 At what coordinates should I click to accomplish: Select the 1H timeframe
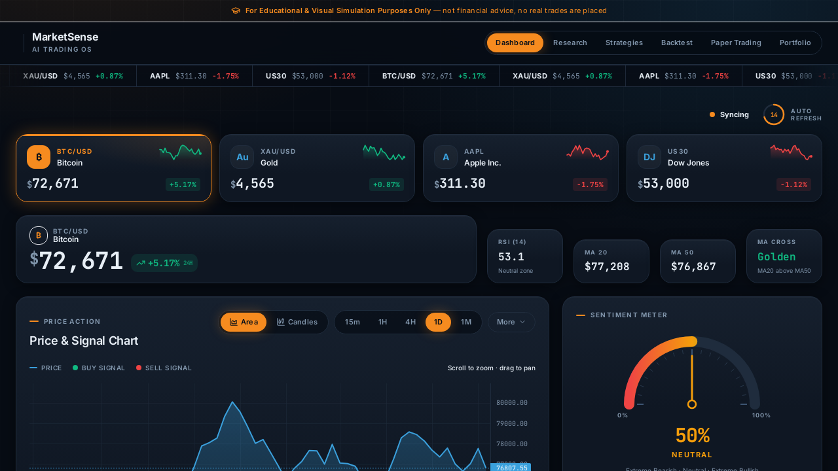383,322
